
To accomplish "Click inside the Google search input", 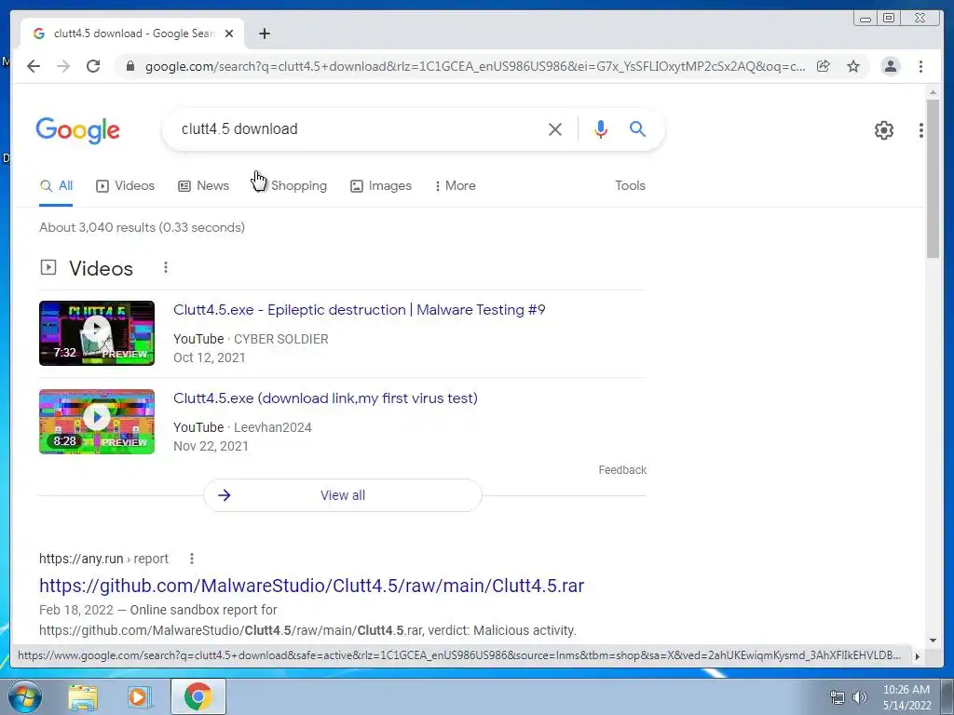I will (359, 128).
